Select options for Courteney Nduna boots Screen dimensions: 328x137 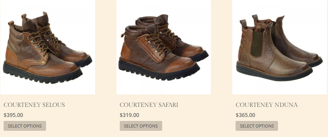(x=257, y=126)
